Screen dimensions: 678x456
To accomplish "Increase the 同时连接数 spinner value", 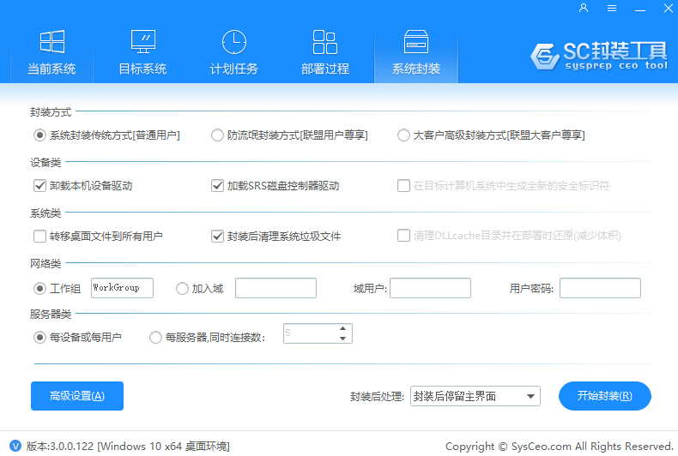I will click(x=343, y=328).
